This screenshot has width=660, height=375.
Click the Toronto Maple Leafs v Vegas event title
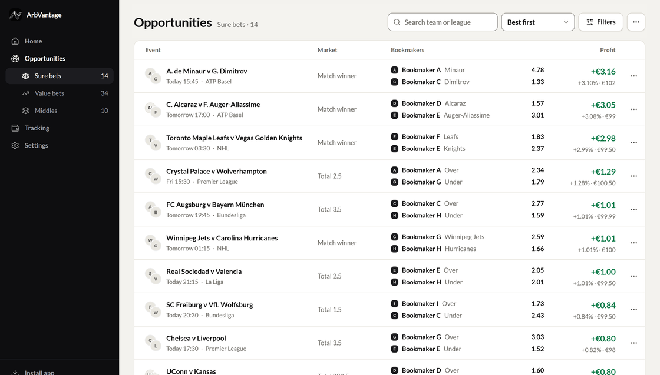click(x=234, y=138)
